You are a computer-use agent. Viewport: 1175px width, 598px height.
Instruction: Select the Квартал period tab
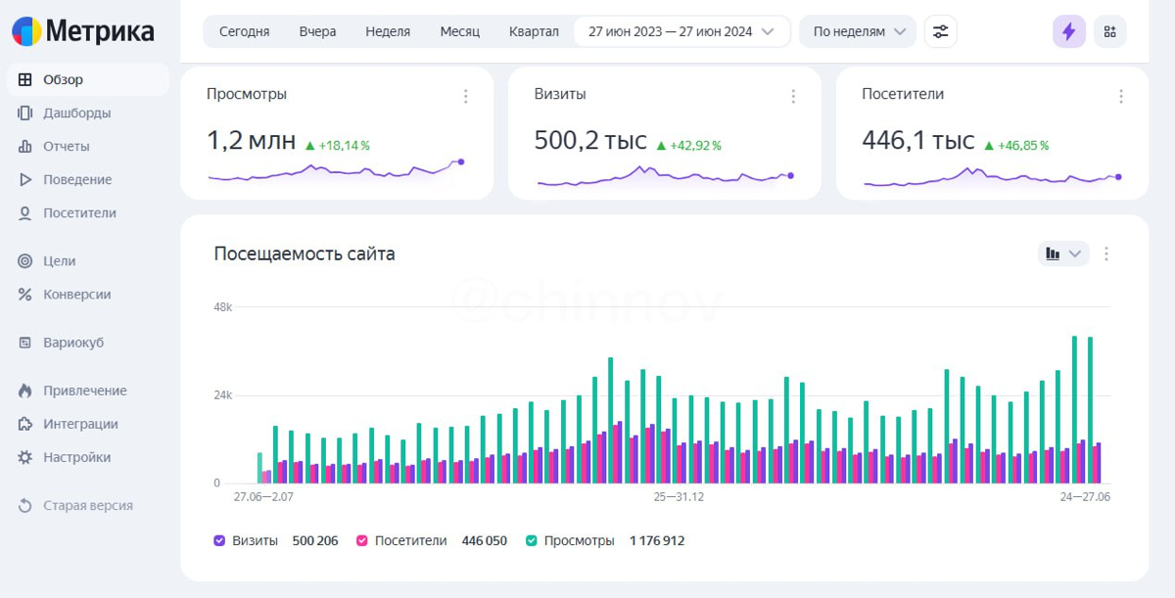[534, 31]
